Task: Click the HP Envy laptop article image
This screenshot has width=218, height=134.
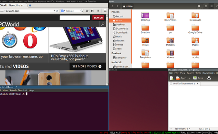Action: click(77, 40)
